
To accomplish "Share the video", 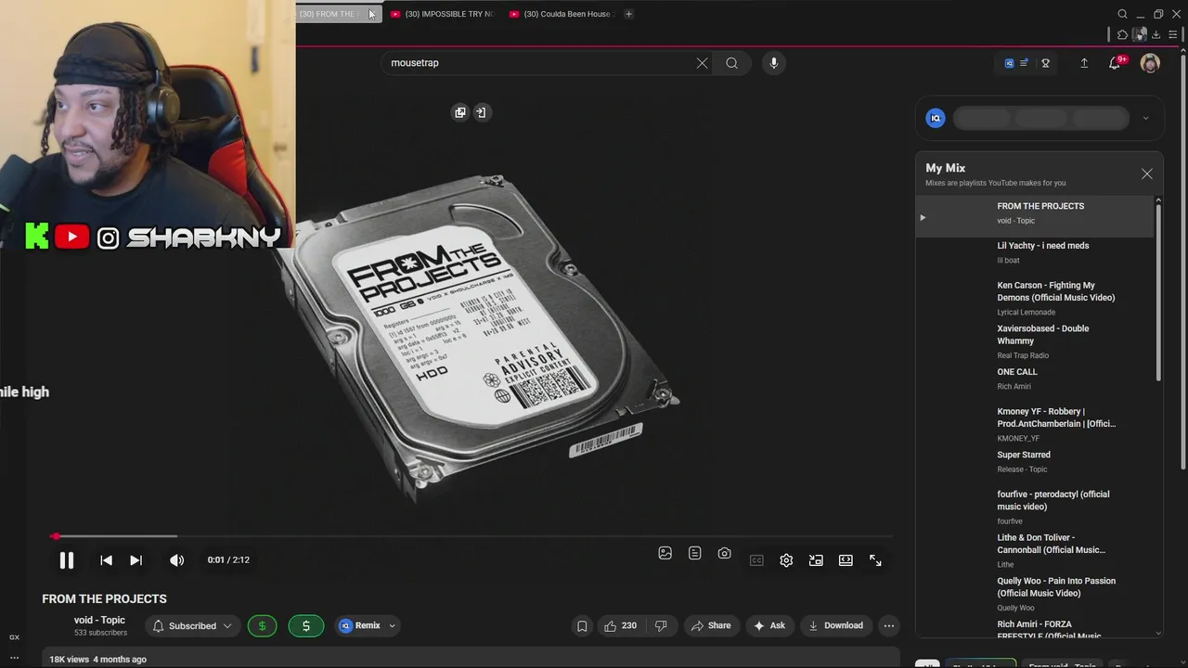I will pyautogui.click(x=710, y=625).
